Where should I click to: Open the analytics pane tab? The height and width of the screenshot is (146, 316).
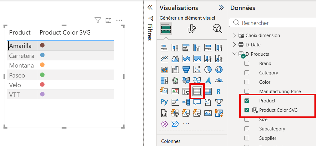click(x=217, y=29)
